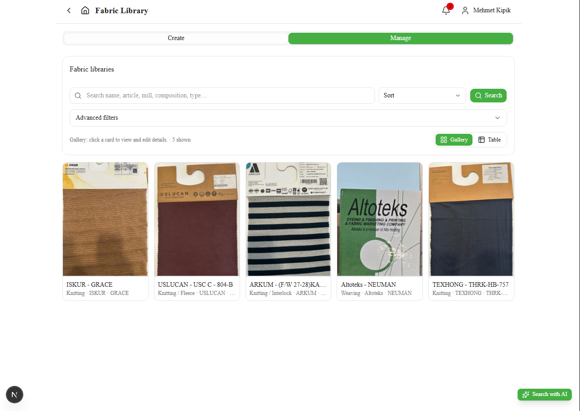
Task: Open the home icon beside Fabric Library
Action: (x=85, y=10)
